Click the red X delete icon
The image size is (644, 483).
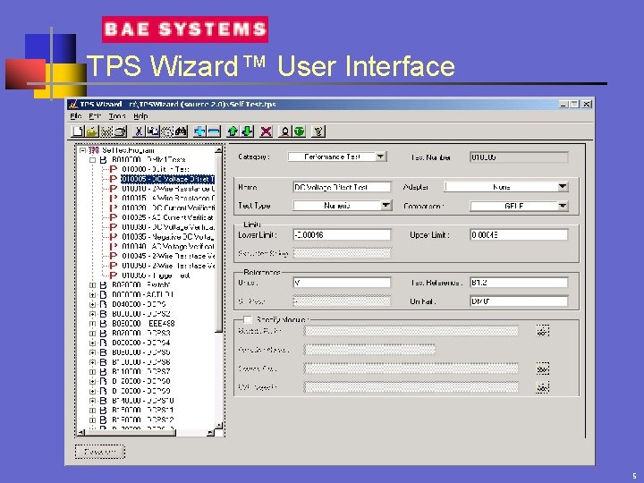pyautogui.click(x=266, y=131)
